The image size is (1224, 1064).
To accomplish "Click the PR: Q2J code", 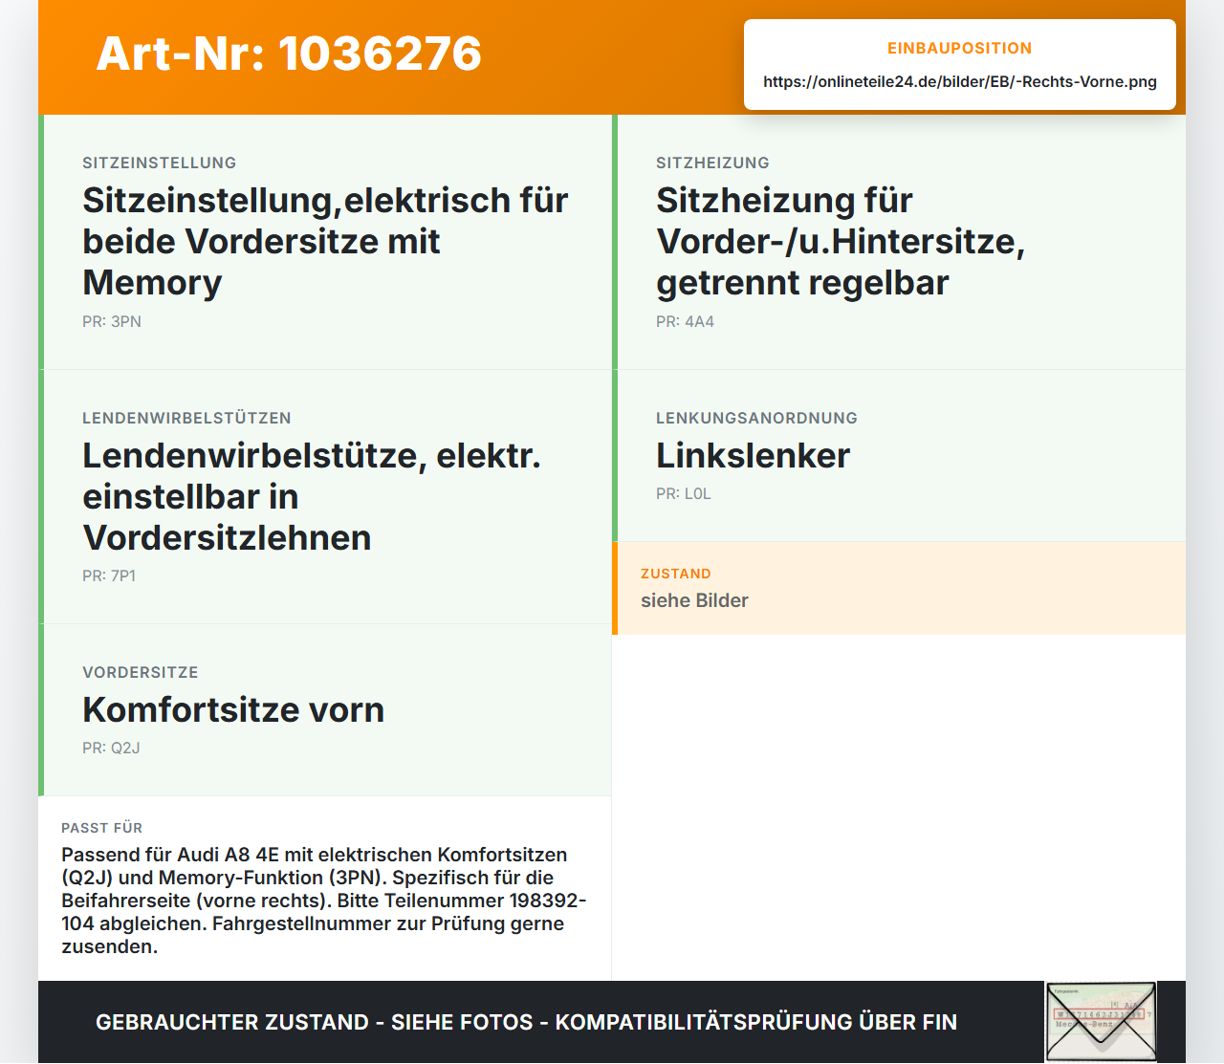I will [111, 748].
